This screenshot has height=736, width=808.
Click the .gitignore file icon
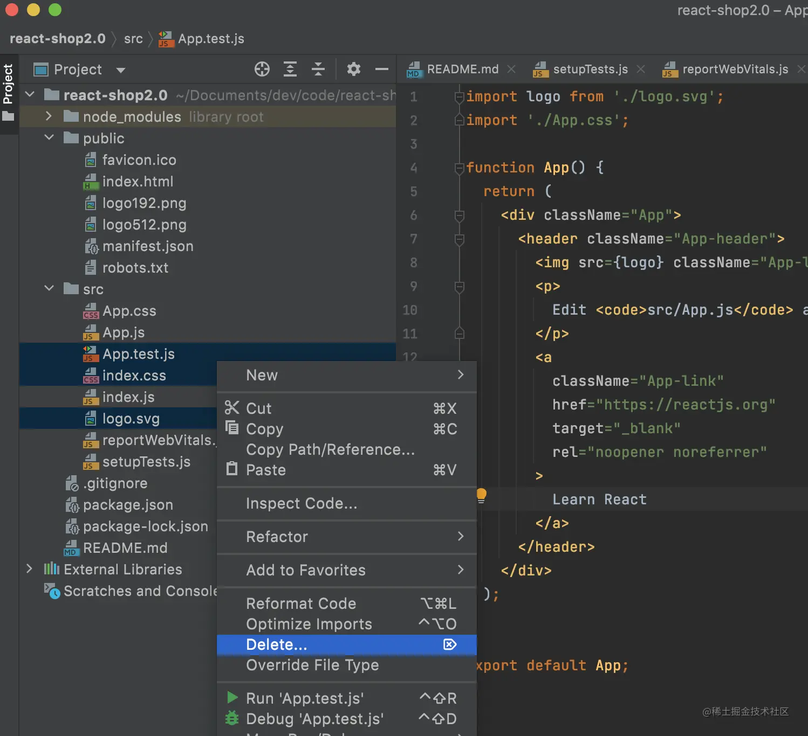tap(71, 483)
